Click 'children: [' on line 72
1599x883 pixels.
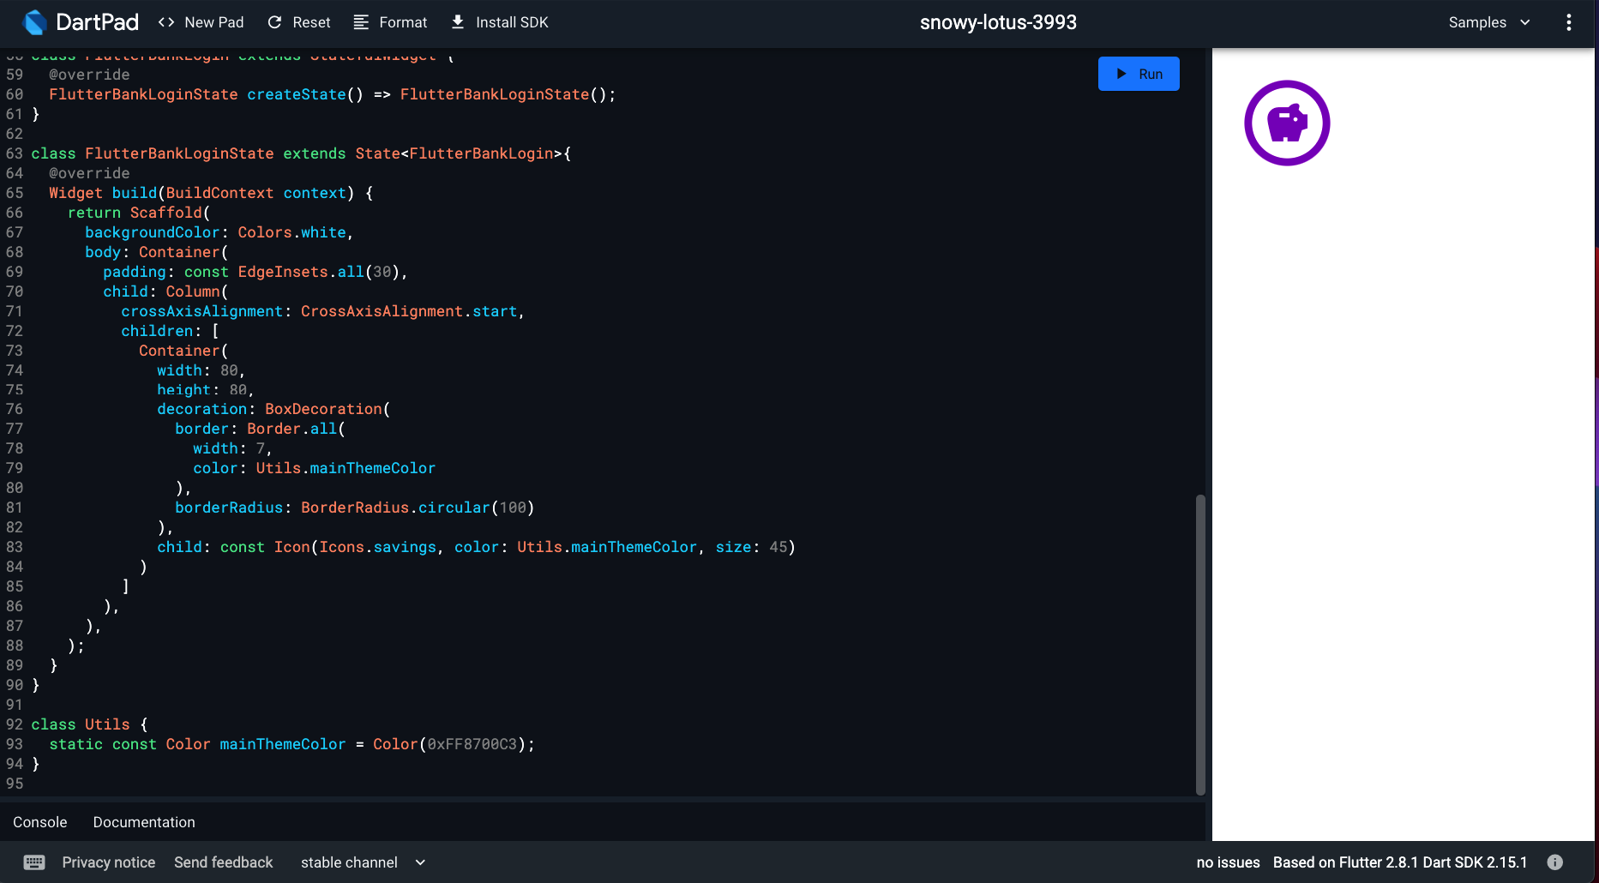(170, 331)
